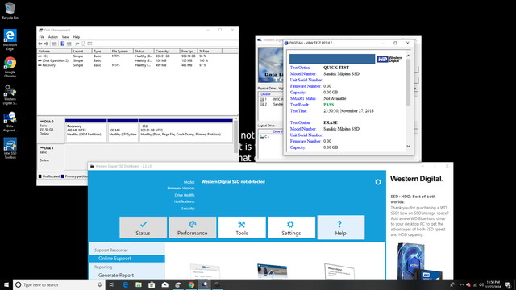The image size is (516, 290).
Task: Launch Microsoft Edge from the desktop
Action: tap(10, 39)
